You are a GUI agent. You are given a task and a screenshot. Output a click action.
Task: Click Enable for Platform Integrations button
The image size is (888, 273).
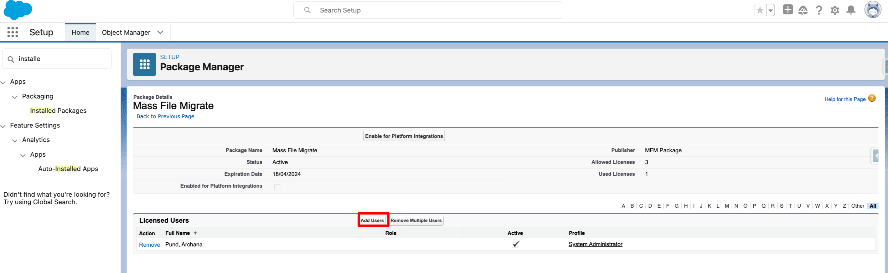(404, 136)
